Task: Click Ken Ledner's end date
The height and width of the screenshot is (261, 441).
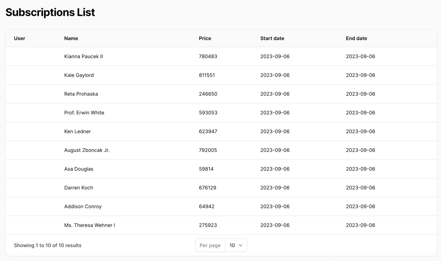Action: (360, 131)
